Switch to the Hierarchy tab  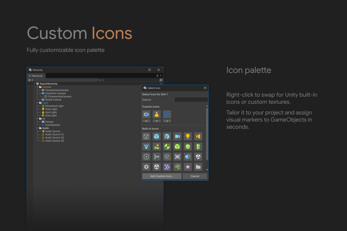coord(36,76)
